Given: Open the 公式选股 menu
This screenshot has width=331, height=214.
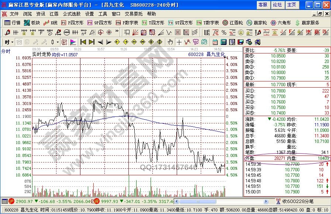Looking at the screenshot, I should tap(71, 14).
